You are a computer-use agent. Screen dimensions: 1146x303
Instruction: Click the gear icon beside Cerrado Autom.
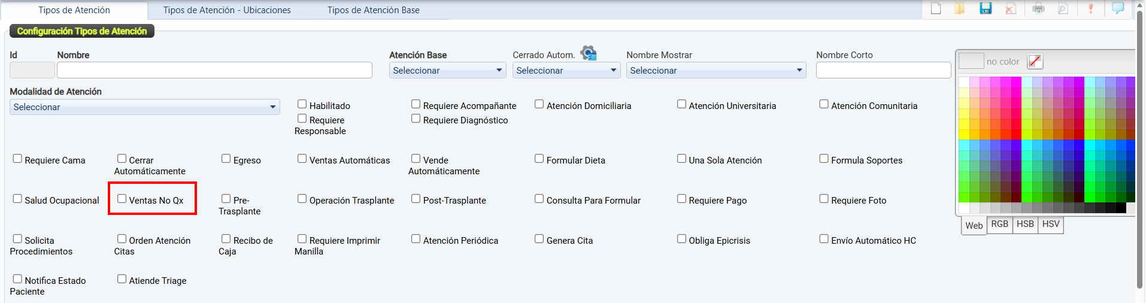[589, 53]
